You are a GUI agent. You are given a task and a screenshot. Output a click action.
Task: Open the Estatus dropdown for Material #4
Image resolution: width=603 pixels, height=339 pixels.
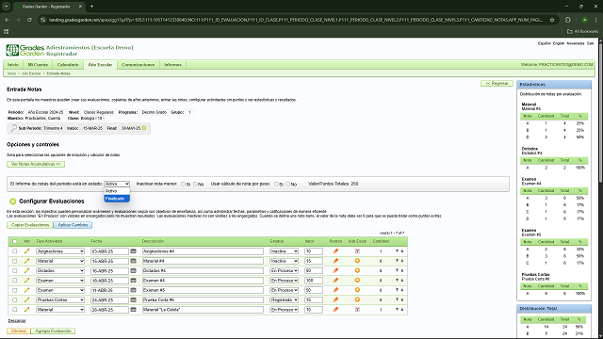point(284,261)
